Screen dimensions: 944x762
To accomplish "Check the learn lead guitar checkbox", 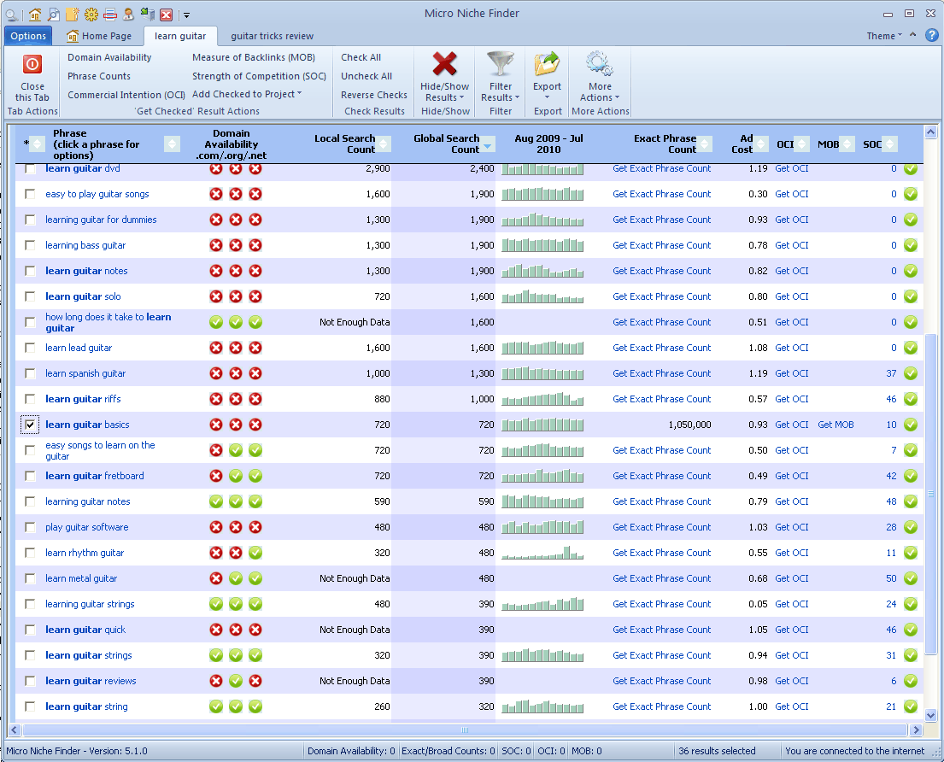I will tap(30, 348).
